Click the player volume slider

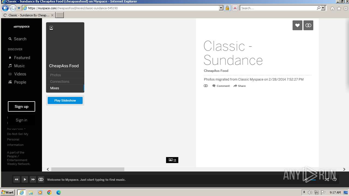314,180
